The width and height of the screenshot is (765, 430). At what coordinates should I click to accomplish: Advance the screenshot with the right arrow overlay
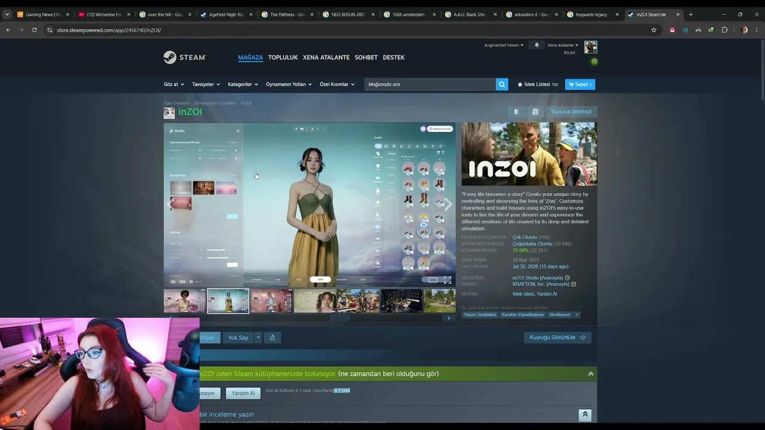click(448, 205)
